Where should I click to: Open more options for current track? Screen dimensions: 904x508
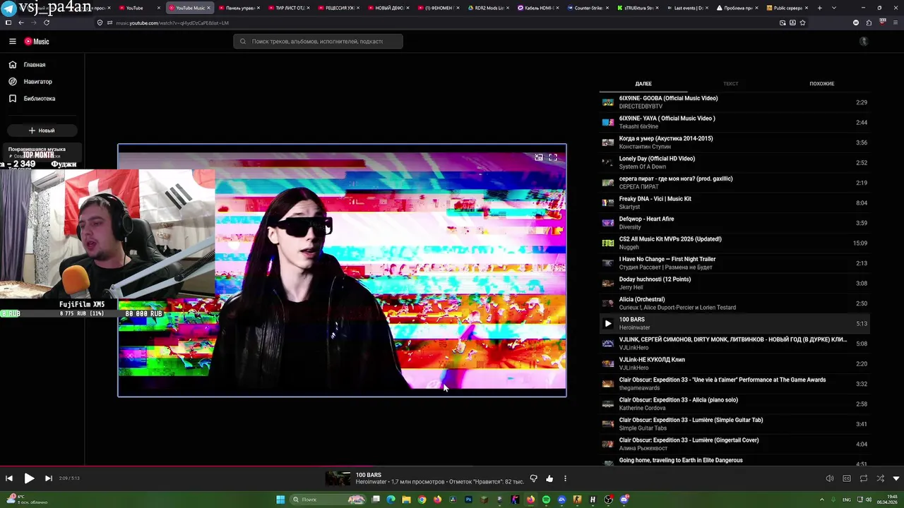click(565, 478)
